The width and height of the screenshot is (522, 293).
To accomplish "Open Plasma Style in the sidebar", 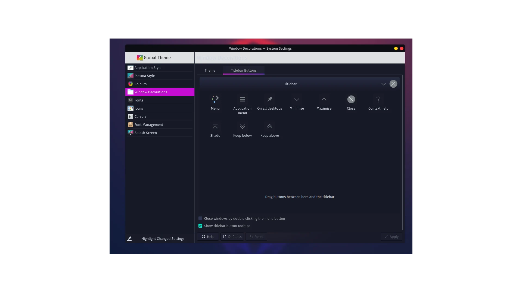I will coord(144,76).
